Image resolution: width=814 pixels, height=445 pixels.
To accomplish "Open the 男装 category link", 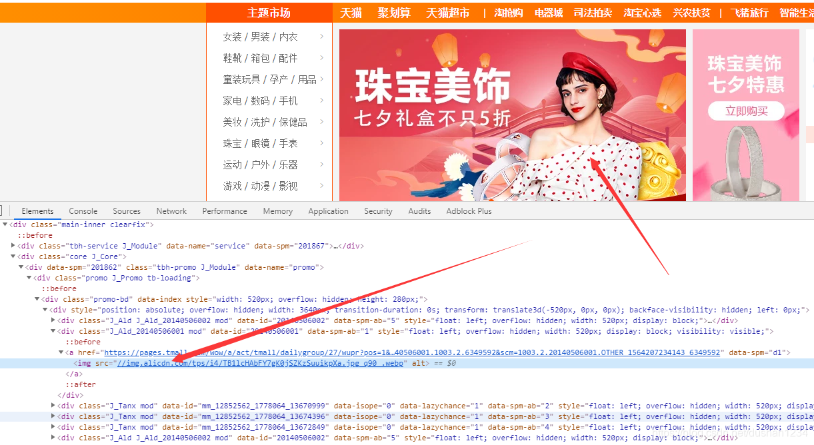I will (x=260, y=37).
